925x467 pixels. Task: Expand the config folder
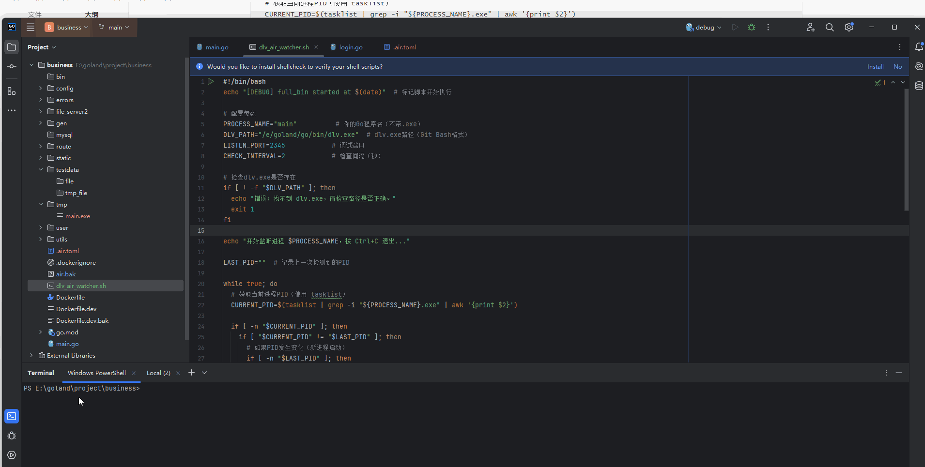click(41, 88)
